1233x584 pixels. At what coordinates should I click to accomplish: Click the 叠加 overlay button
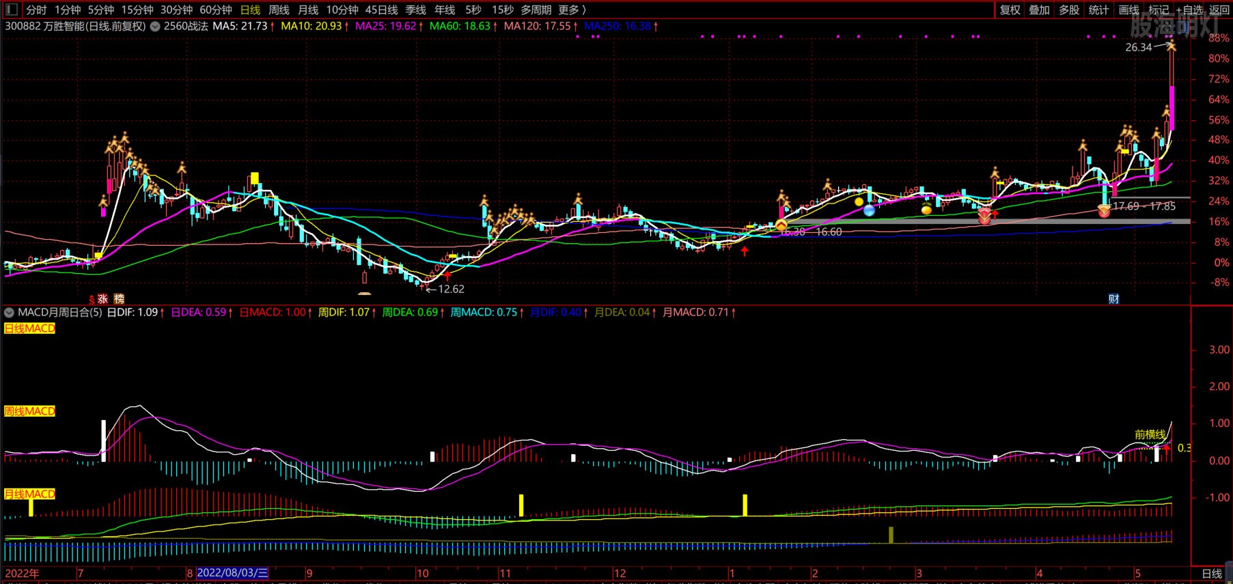(x=1039, y=10)
